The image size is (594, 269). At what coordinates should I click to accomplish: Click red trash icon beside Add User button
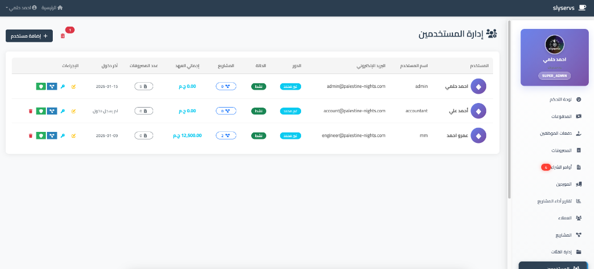tap(63, 36)
